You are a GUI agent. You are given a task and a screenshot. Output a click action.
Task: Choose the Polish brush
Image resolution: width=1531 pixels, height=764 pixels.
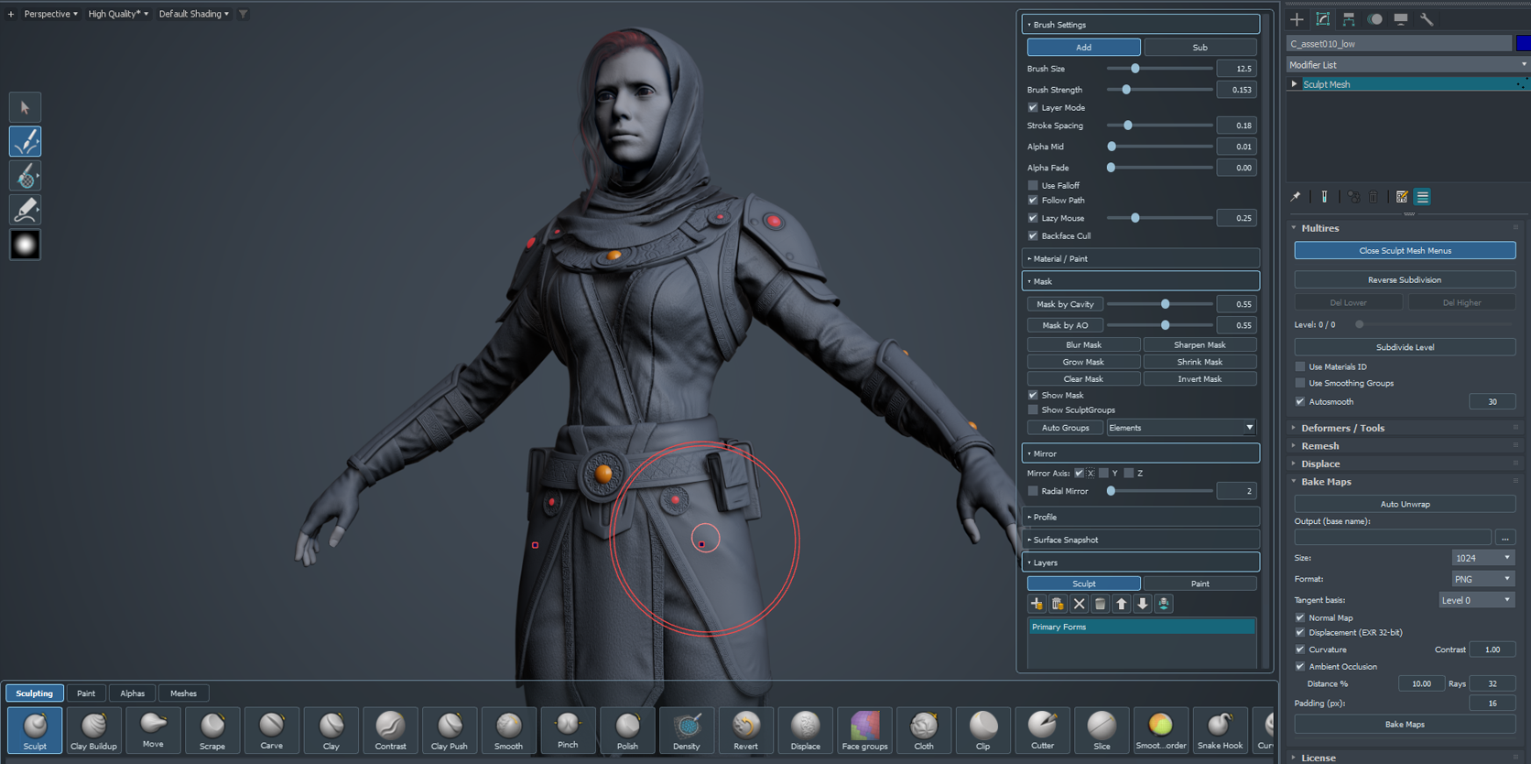pos(627,730)
